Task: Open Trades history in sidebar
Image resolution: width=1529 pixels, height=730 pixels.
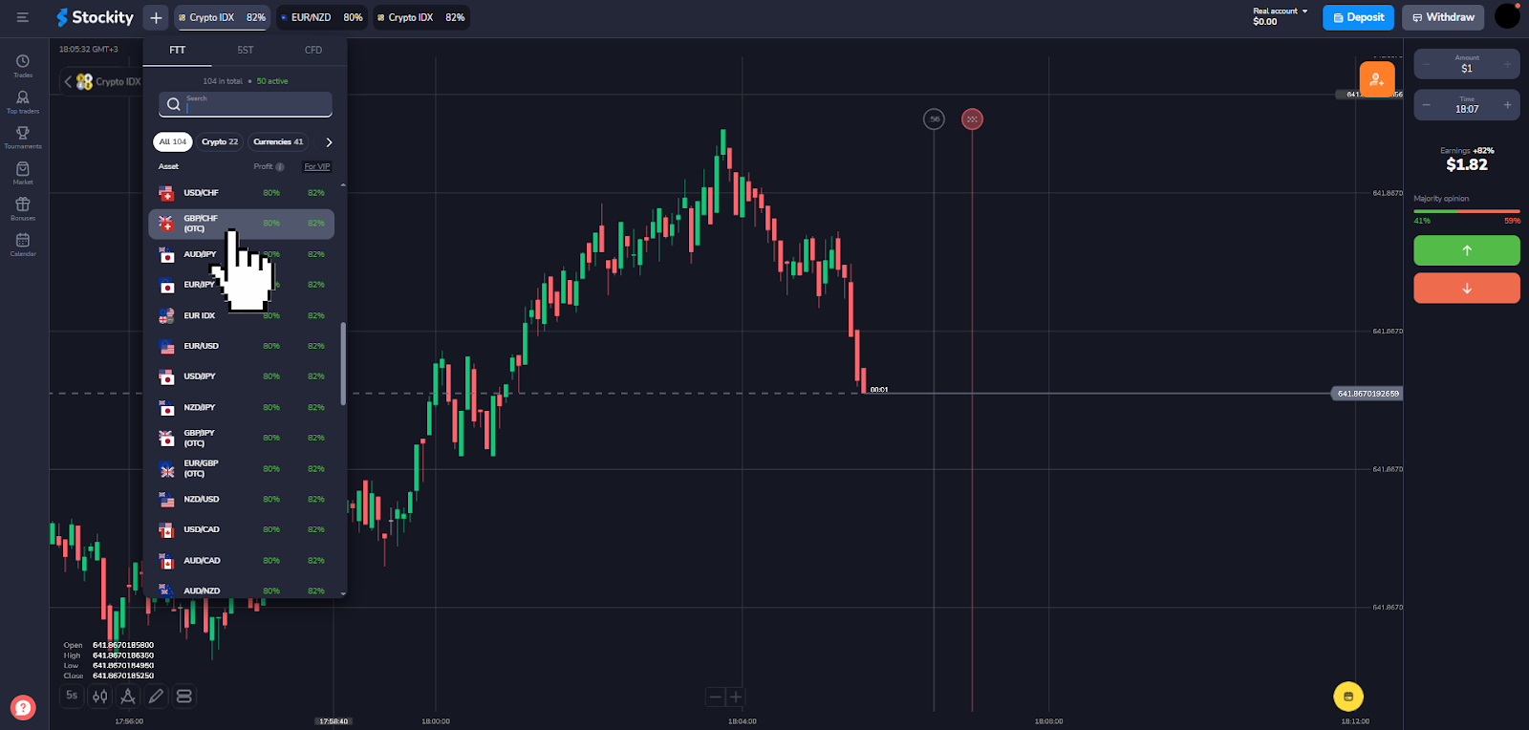Action: (23, 66)
